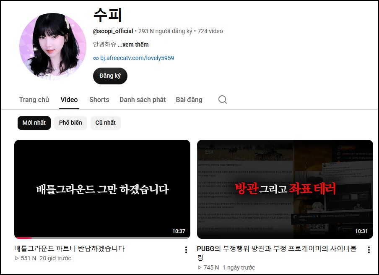
Task: Select the Cũ nhất sort chip
Action: coord(105,123)
